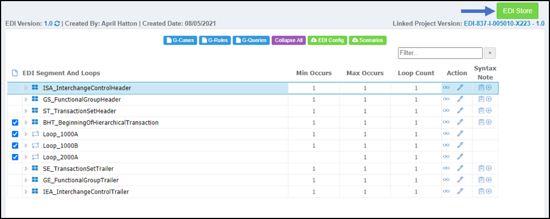Add syntax note for SE_TransactionSetTrailer
Viewport: 550px width, 219px height.
tap(489, 168)
